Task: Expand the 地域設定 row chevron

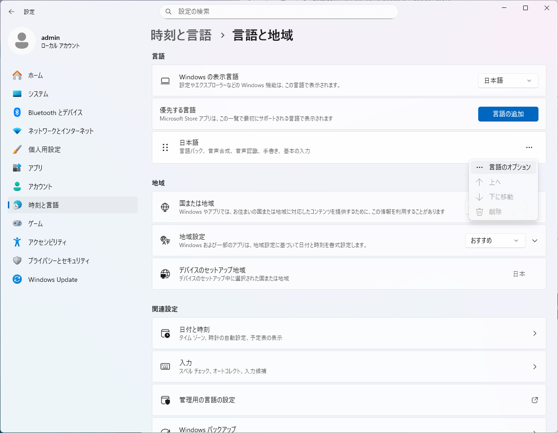Action: click(x=535, y=241)
